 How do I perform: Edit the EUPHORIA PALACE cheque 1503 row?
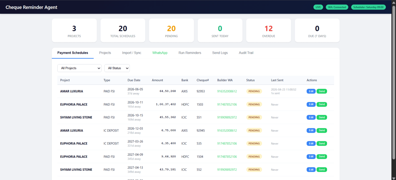point(311,104)
